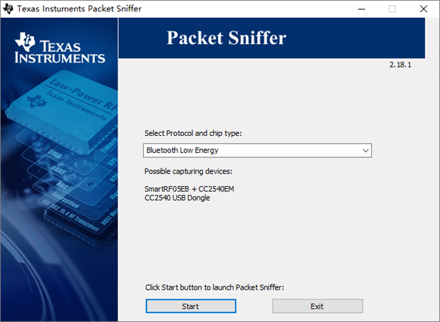Click the disabled maximize window button
The height and width of the screenshot is (322, 440).
tap(393, 9)
